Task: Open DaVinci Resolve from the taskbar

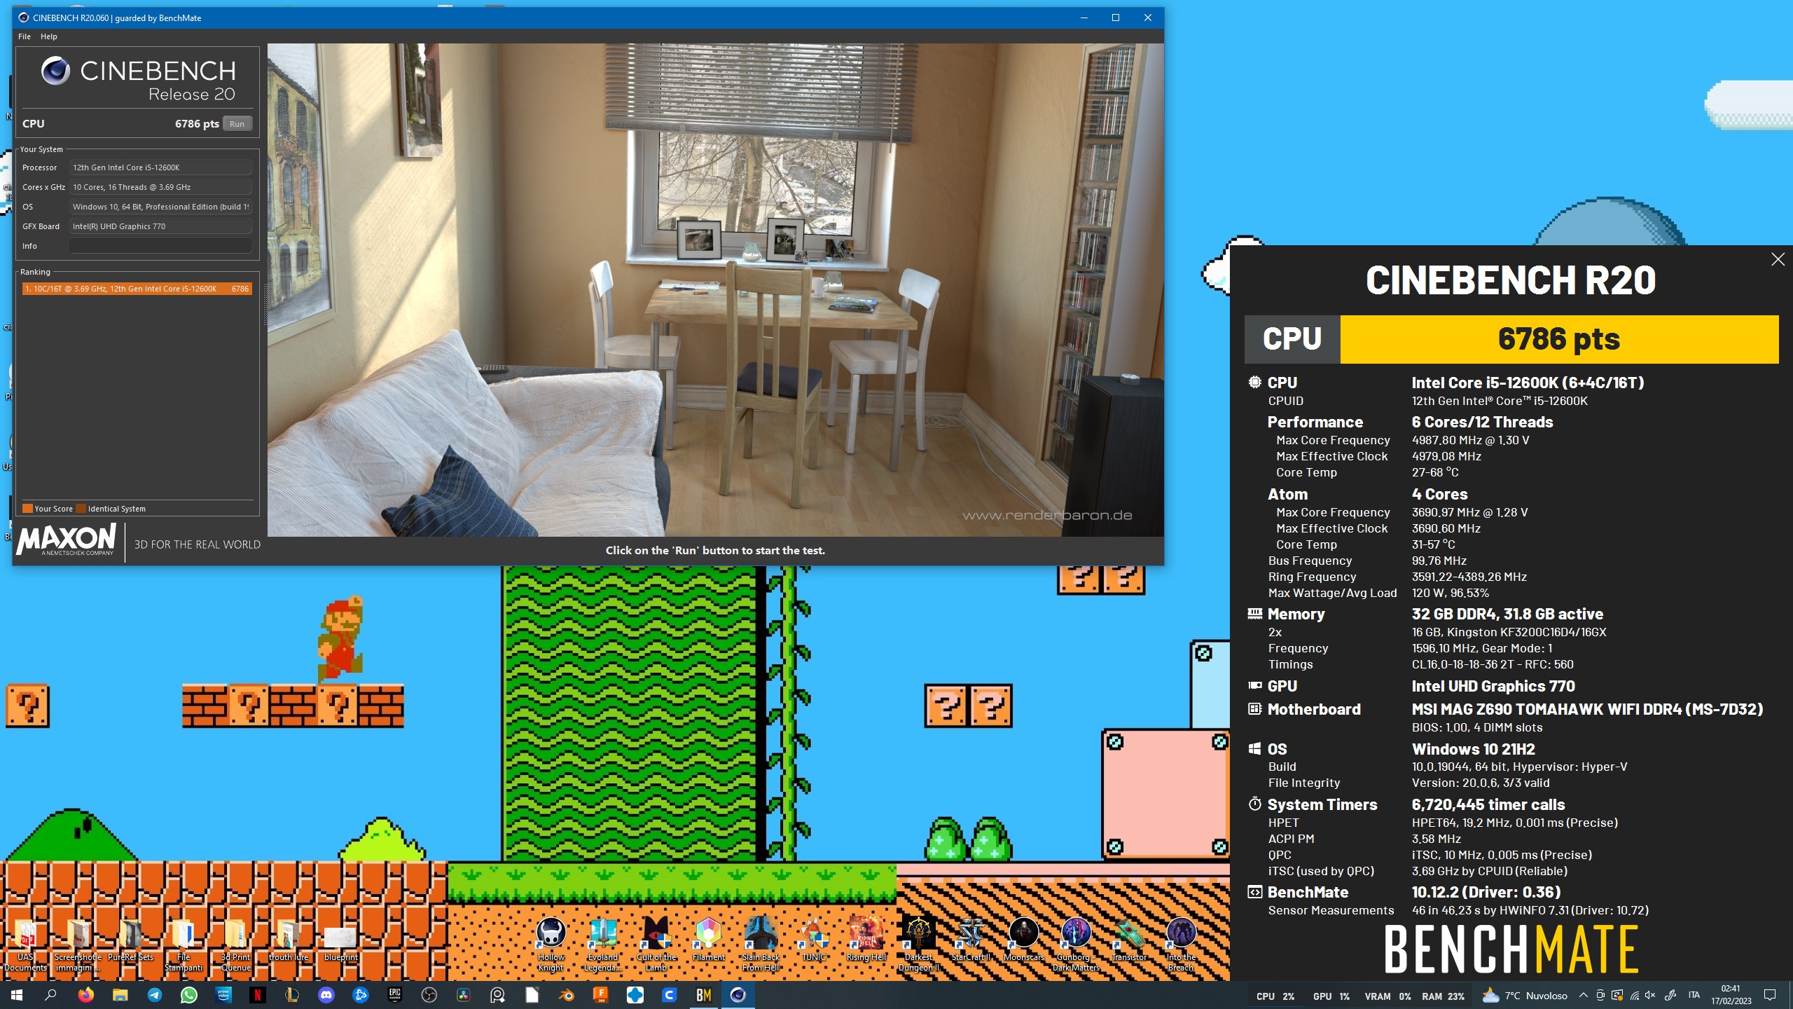Action: click(463, 995)
